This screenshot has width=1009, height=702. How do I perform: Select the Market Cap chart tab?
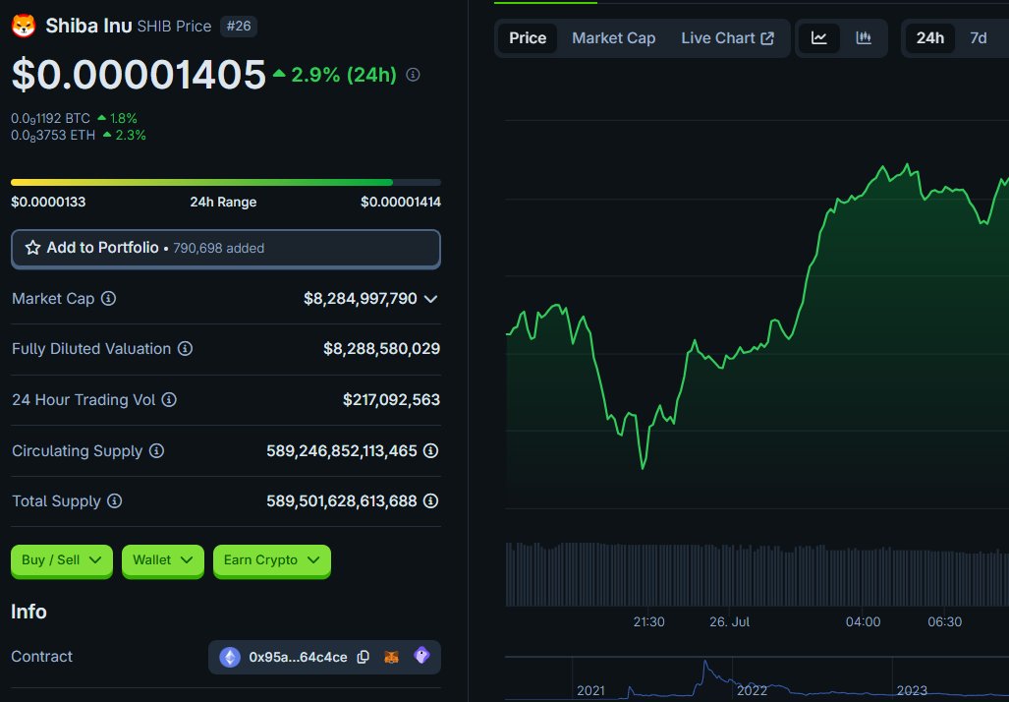click(x=614, y=38)
